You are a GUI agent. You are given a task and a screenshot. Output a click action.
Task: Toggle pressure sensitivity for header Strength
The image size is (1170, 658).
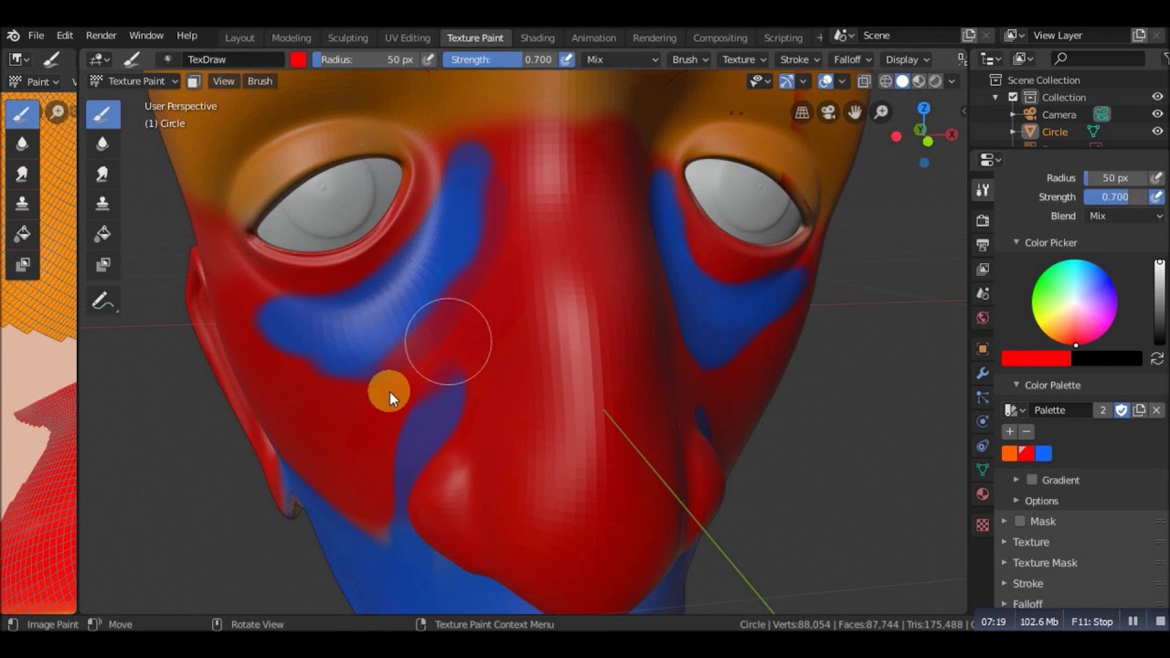coord(567,59)
